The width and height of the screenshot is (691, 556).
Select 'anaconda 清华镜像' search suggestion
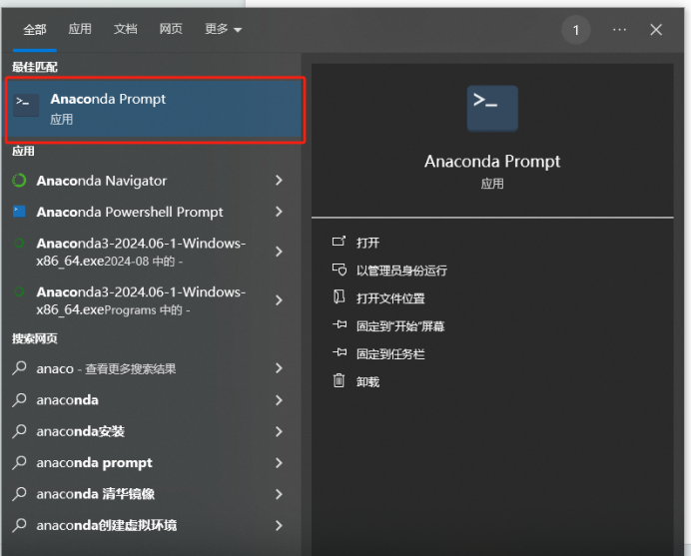point(95,494)
